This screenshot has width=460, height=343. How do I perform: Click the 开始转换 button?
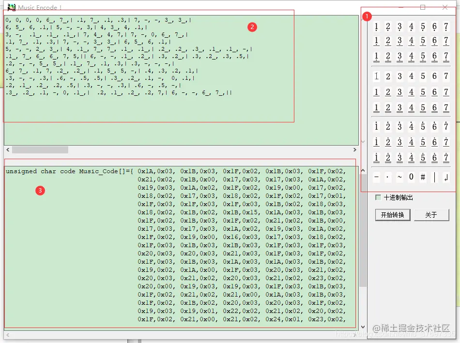point(393,215)
